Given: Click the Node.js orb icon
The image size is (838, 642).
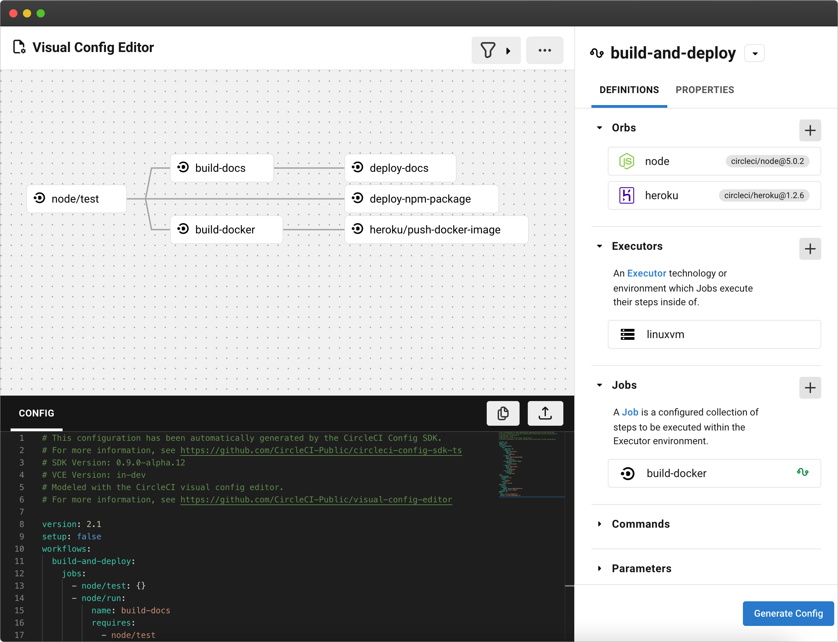Looking at the screenshot, I should (x=626, y=161).
